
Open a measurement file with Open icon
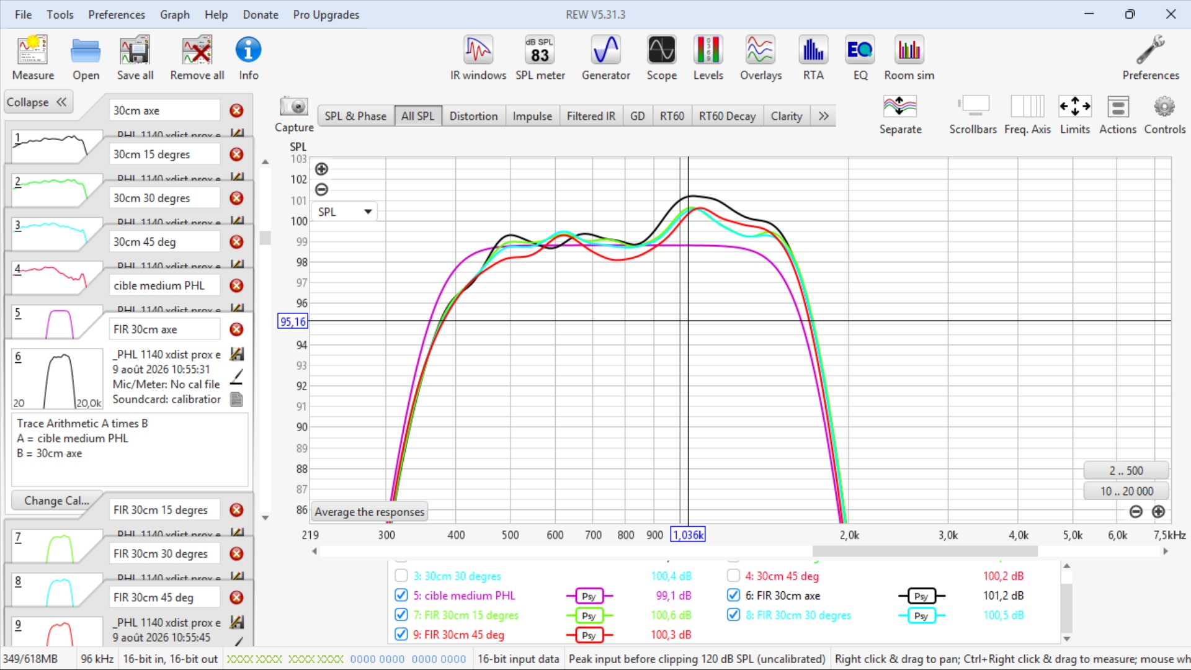click(86, 58)
